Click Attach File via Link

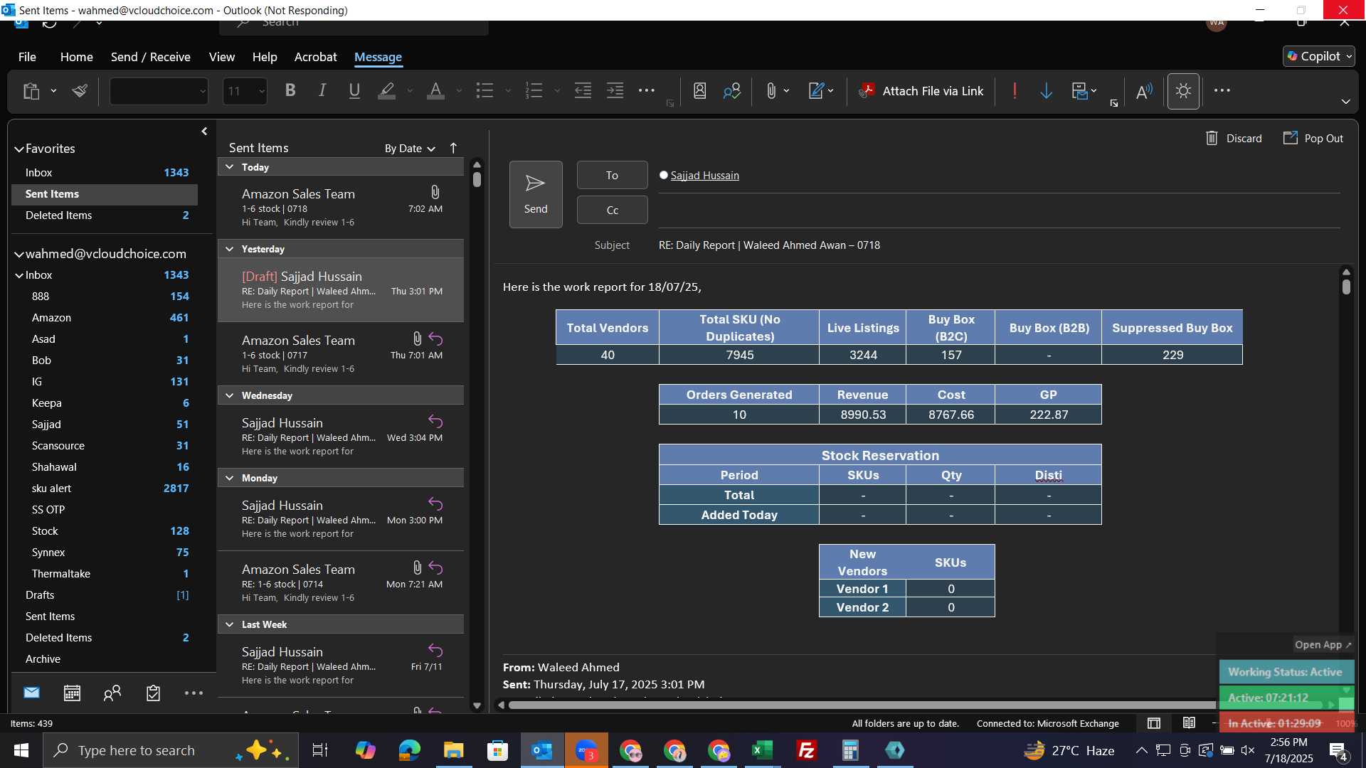922,91
